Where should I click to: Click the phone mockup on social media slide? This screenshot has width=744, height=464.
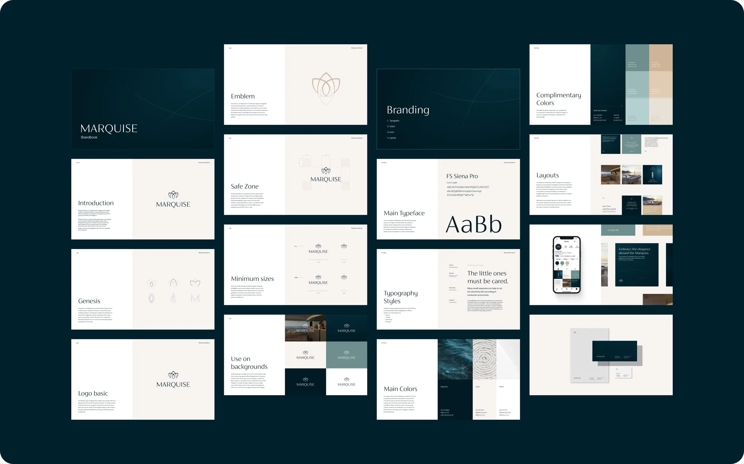pos(566,265)
